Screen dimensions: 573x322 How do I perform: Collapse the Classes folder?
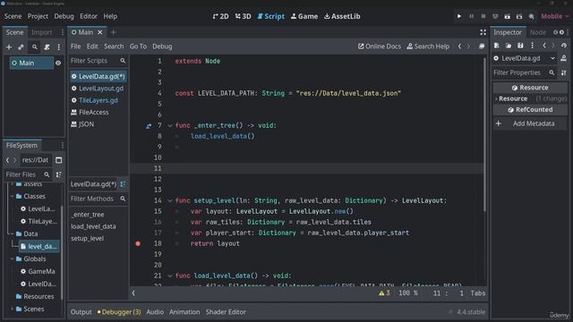point(12,197)
